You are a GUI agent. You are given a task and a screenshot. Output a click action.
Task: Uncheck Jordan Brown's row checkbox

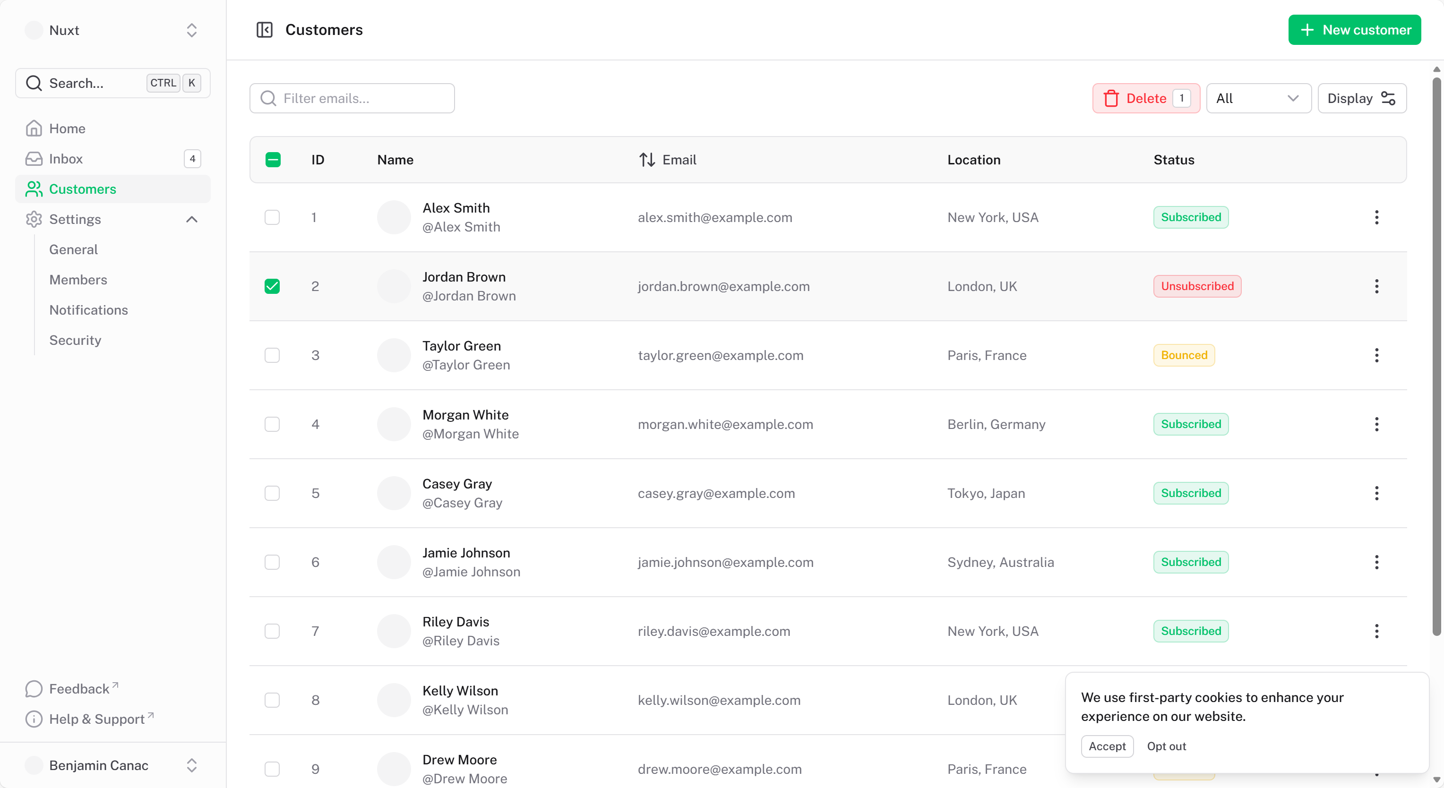(x=273, y=286)
